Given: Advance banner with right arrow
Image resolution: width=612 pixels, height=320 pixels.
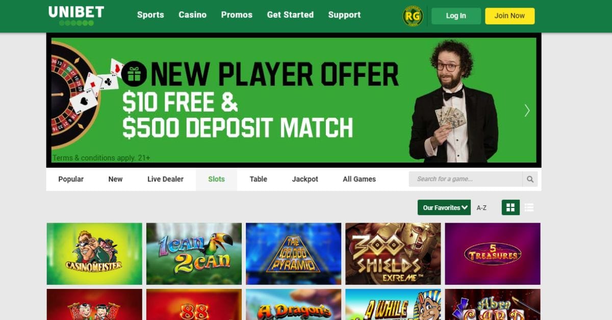Looking at the screenshot, I should (527, 111).
